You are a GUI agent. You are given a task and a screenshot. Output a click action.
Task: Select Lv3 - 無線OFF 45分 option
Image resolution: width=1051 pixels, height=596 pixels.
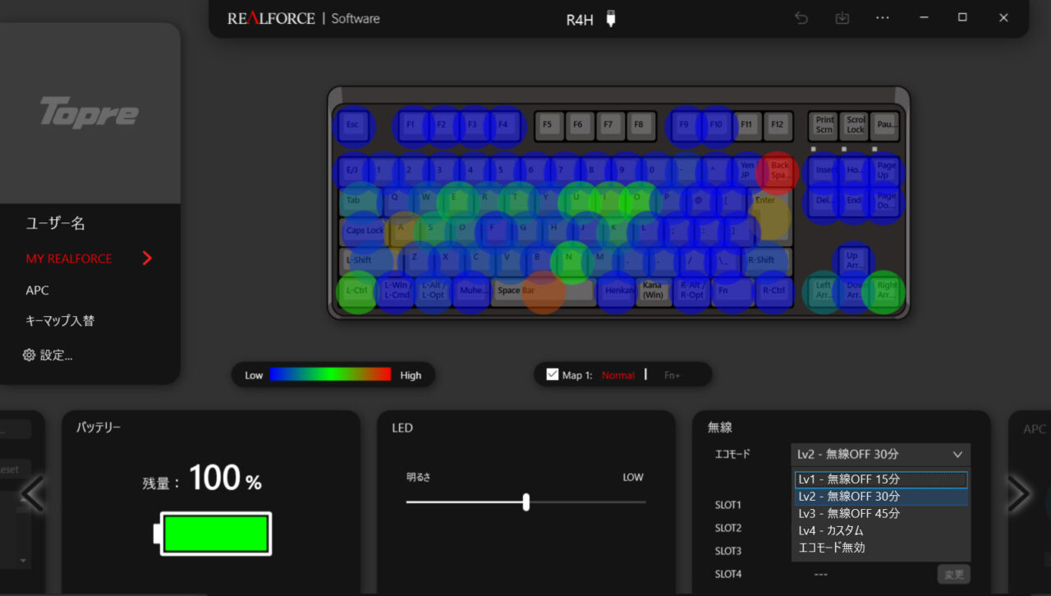point(880,514)
